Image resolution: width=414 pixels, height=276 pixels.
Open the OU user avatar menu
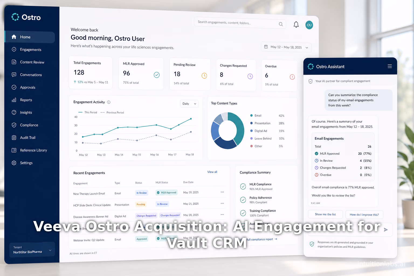[x=309, y=25]
